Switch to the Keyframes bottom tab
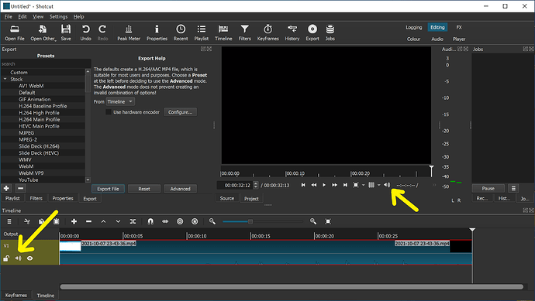The width and height of the screenshot is (535, 301). 16,296
